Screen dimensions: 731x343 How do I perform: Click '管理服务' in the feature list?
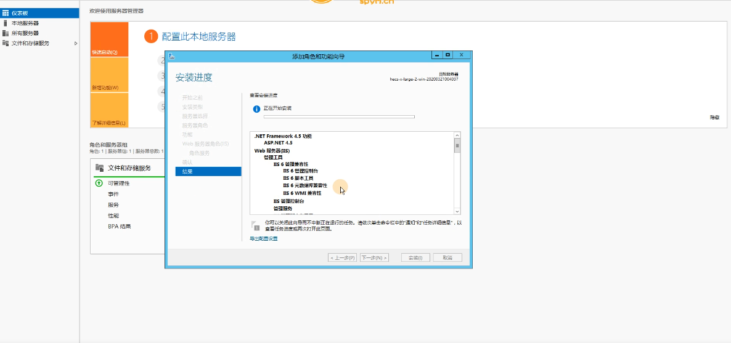(283, 208)
